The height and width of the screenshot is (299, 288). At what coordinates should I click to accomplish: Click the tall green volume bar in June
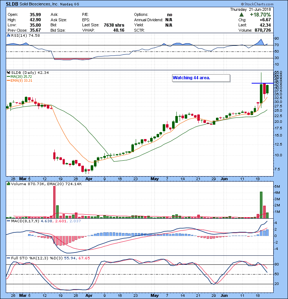click(x=261, y=205)
